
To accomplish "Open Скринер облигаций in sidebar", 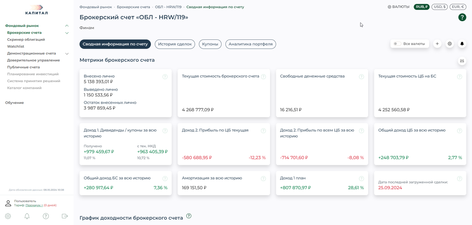I will [x=26, y=39].
